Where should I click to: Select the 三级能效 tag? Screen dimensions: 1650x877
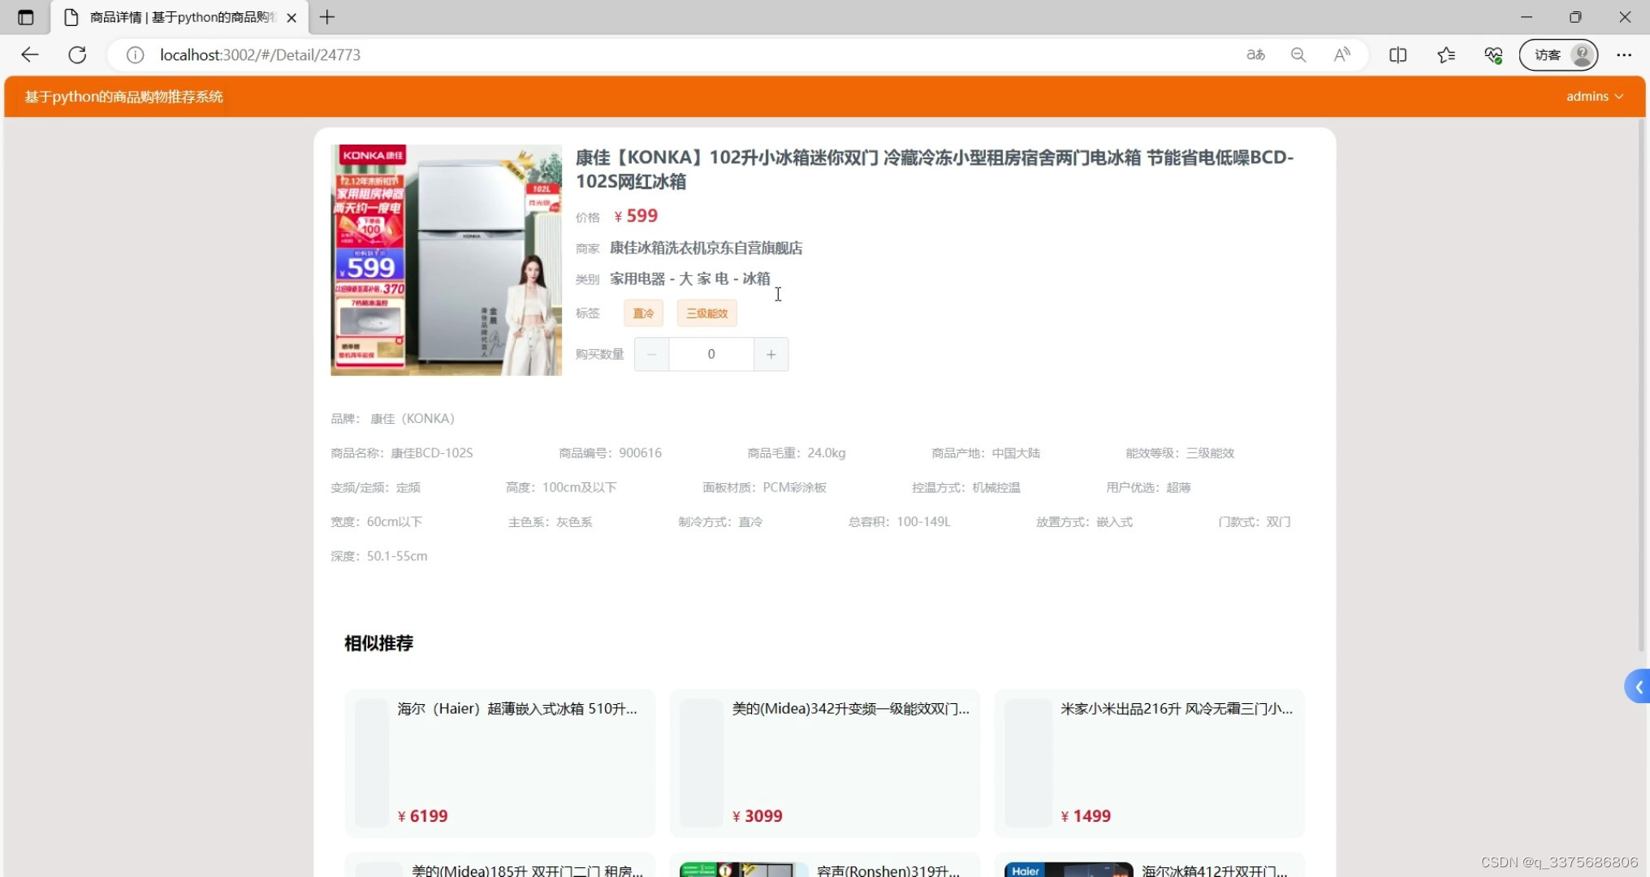706,313
